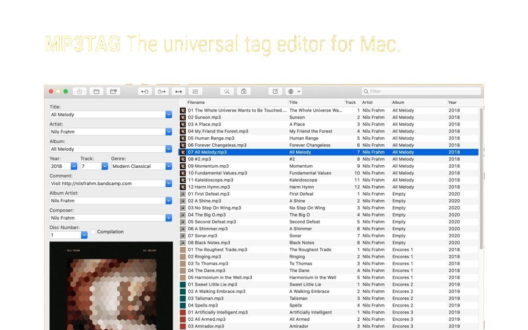This screenshot has height=330, width=528.
Task: Sort by the Title column header
Action: coord(293,102)
